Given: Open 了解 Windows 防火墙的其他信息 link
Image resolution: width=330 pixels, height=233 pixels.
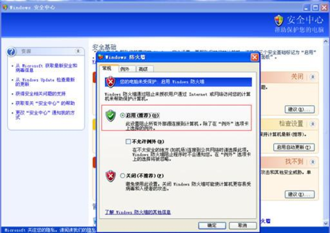Looking at the screenshot, I should (138, 212).
